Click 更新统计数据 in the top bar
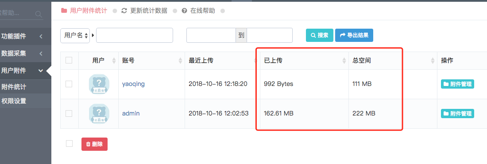The image size is (487, 164). pyautogui.click(x=144, y=11)
